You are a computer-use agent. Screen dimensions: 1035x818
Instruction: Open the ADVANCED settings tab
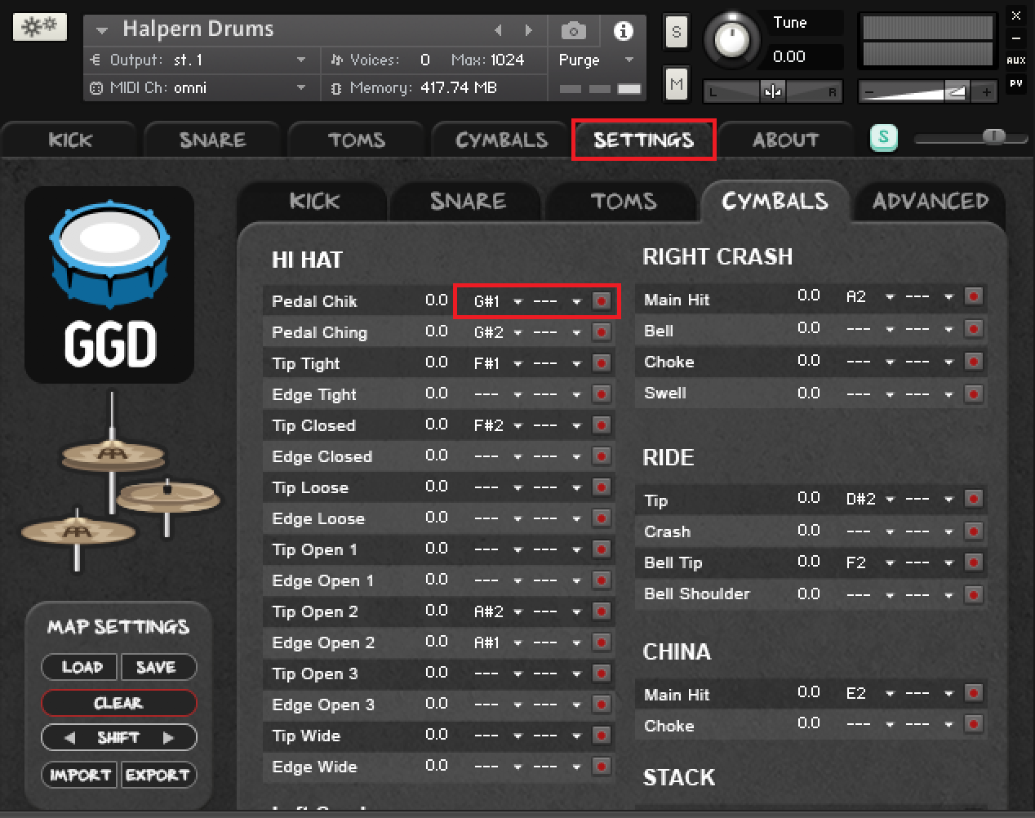click(x=930, y=202)
